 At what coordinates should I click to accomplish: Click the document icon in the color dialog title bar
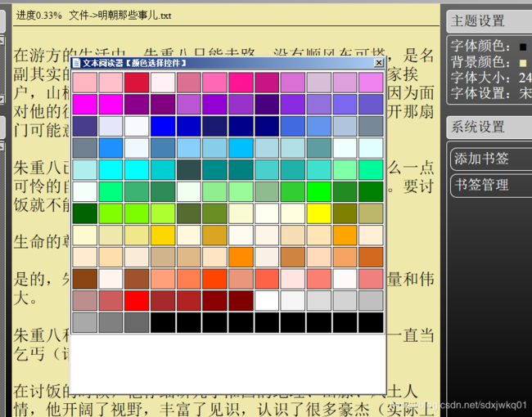[x=76, y=63]
